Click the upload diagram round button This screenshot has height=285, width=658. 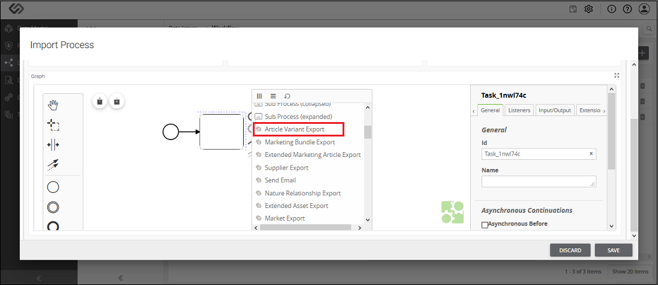(99, 101)
